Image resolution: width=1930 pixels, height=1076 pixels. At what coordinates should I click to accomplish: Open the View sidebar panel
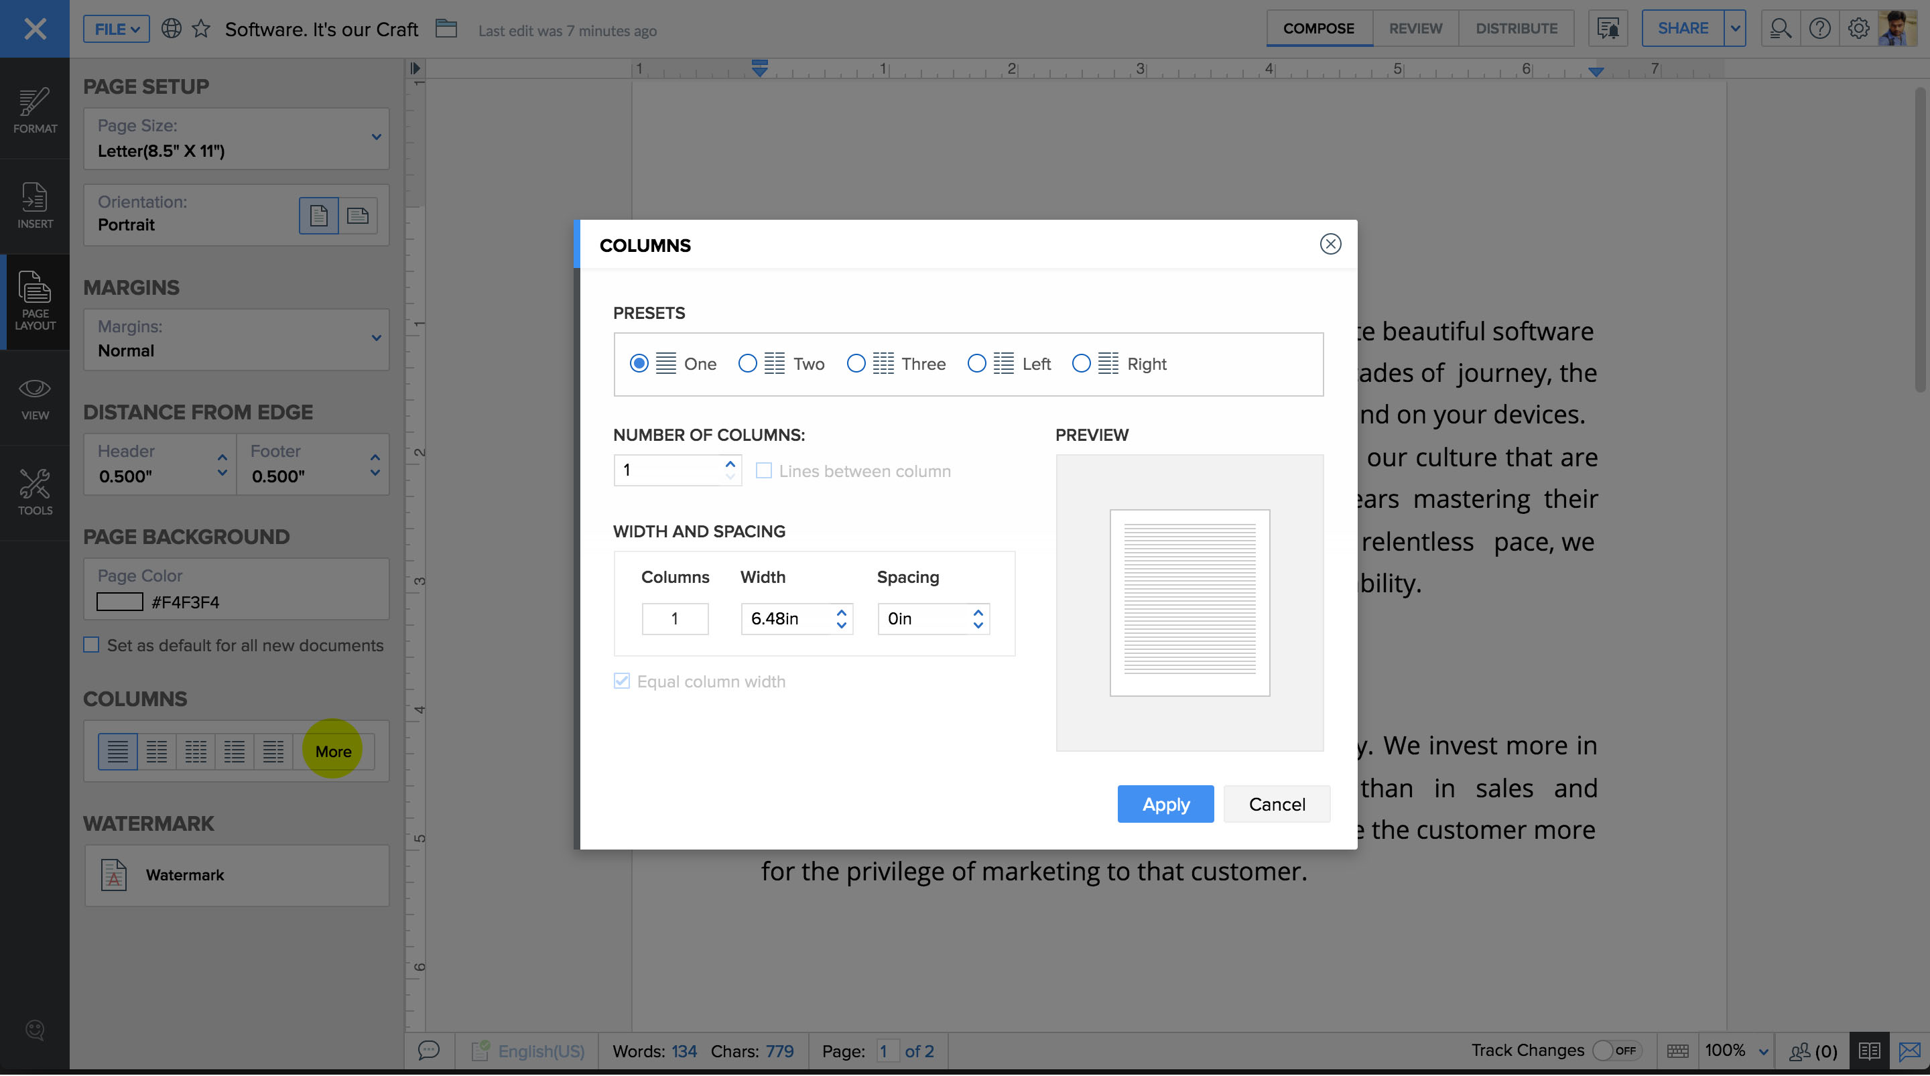[x=34, y=397]
